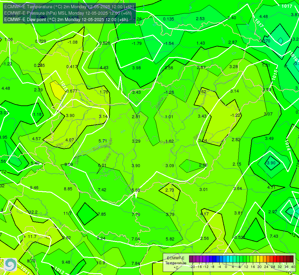Screen dimensions: 299x275
Task: Click the dew point value 4.43
Action: pyautogui.click(x=104, y=68)
